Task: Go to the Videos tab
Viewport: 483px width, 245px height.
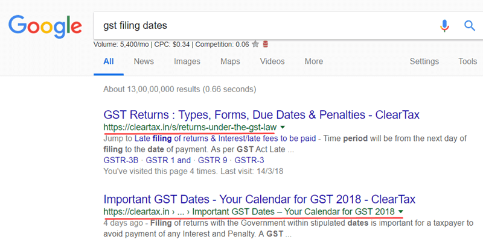Action: [x=272, y=61]
